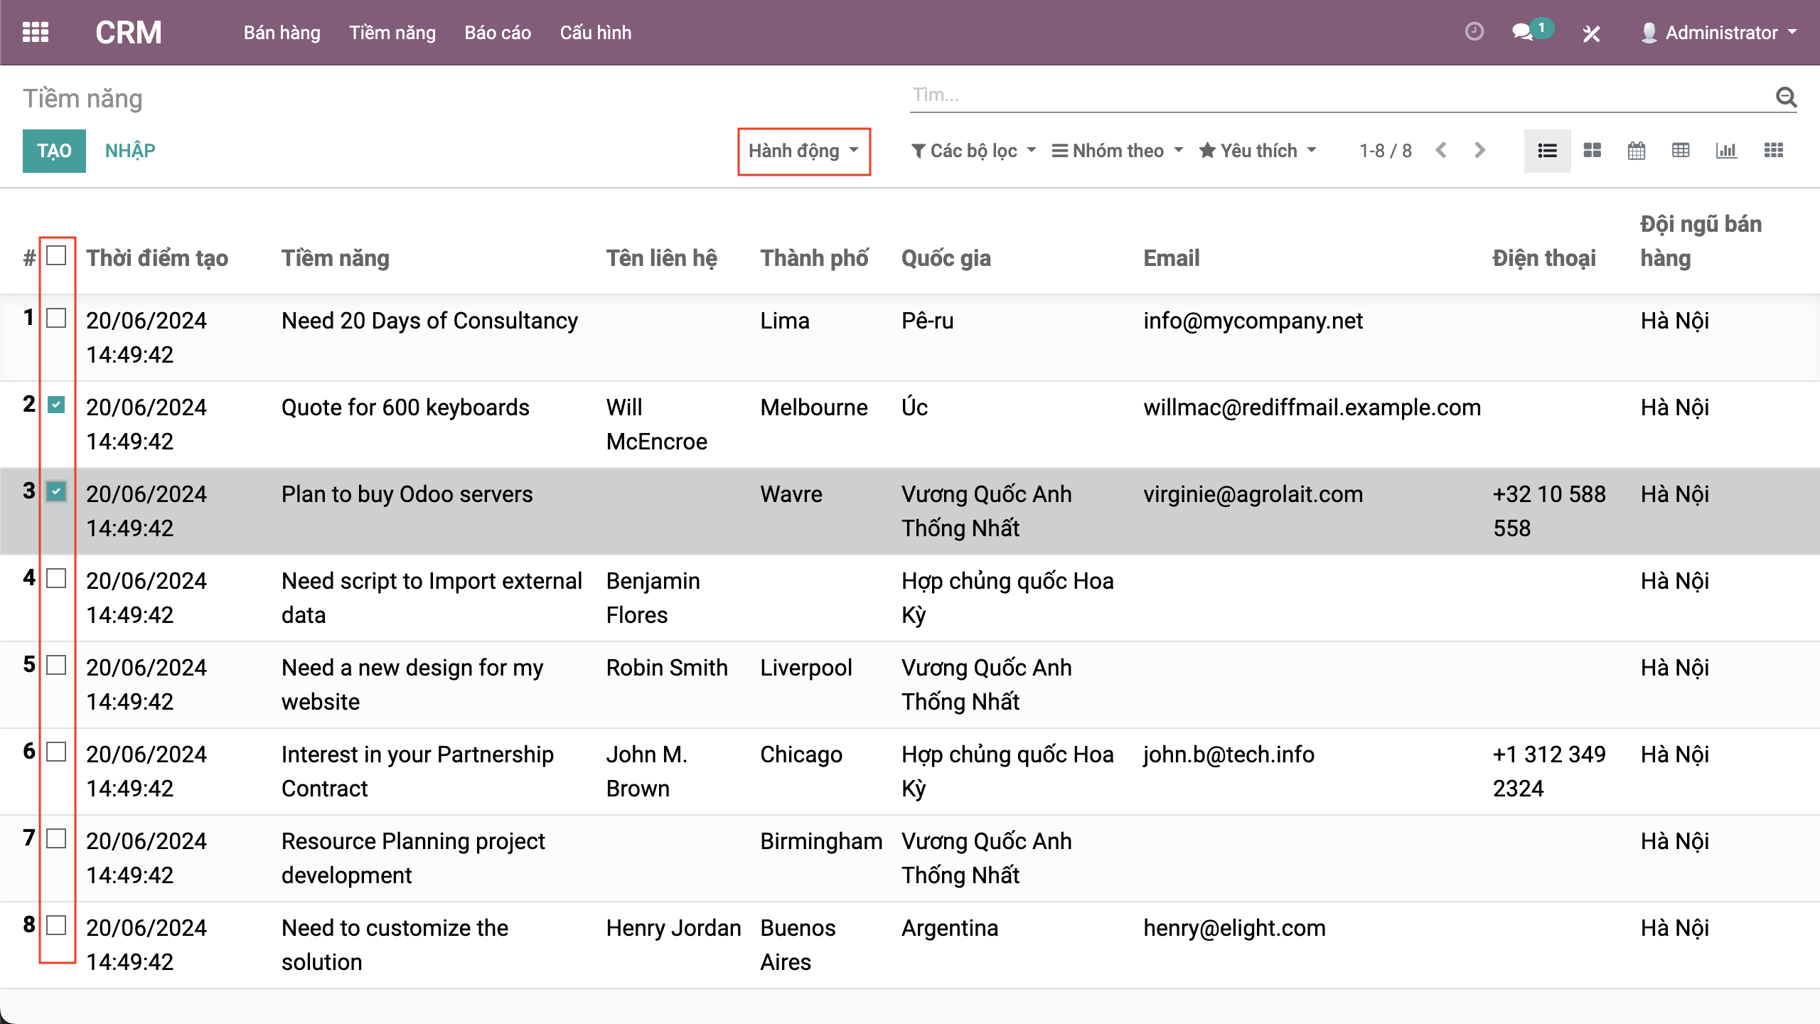Open the Nhóm theo group-by dropdown
This screenshot has width=1820, height=1024.
point(1118,151)
